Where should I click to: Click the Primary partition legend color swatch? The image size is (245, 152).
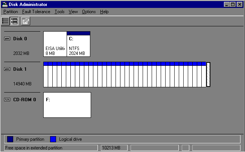click(10, 139)
